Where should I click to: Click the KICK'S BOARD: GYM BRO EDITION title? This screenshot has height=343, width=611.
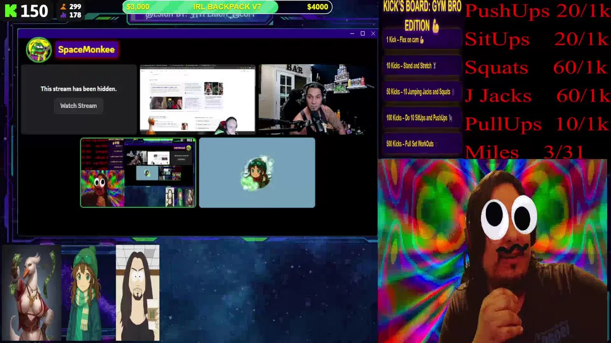click(x=422, y=16)
